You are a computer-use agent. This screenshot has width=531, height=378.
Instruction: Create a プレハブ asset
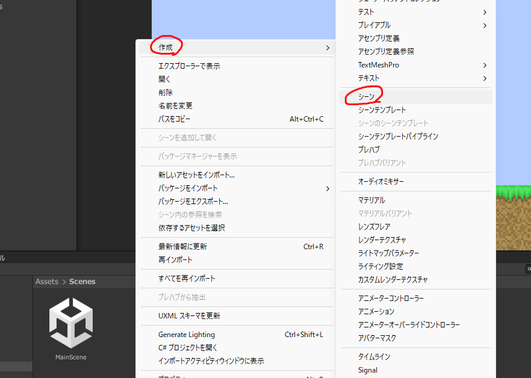point(415,150)
